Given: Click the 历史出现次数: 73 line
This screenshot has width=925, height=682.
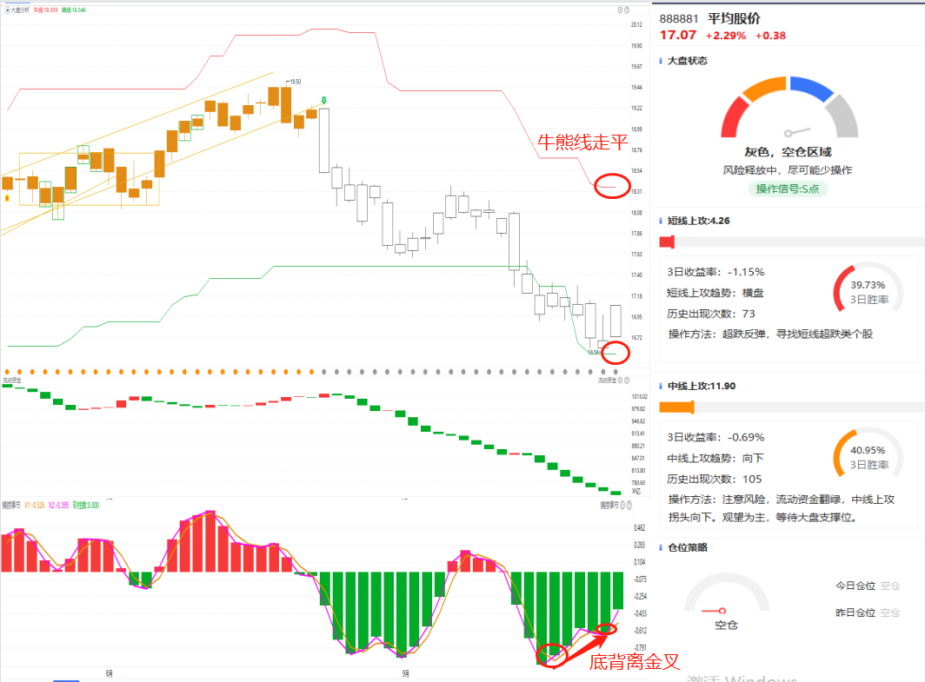Looking at the screenshot, I should coord(711,314).
